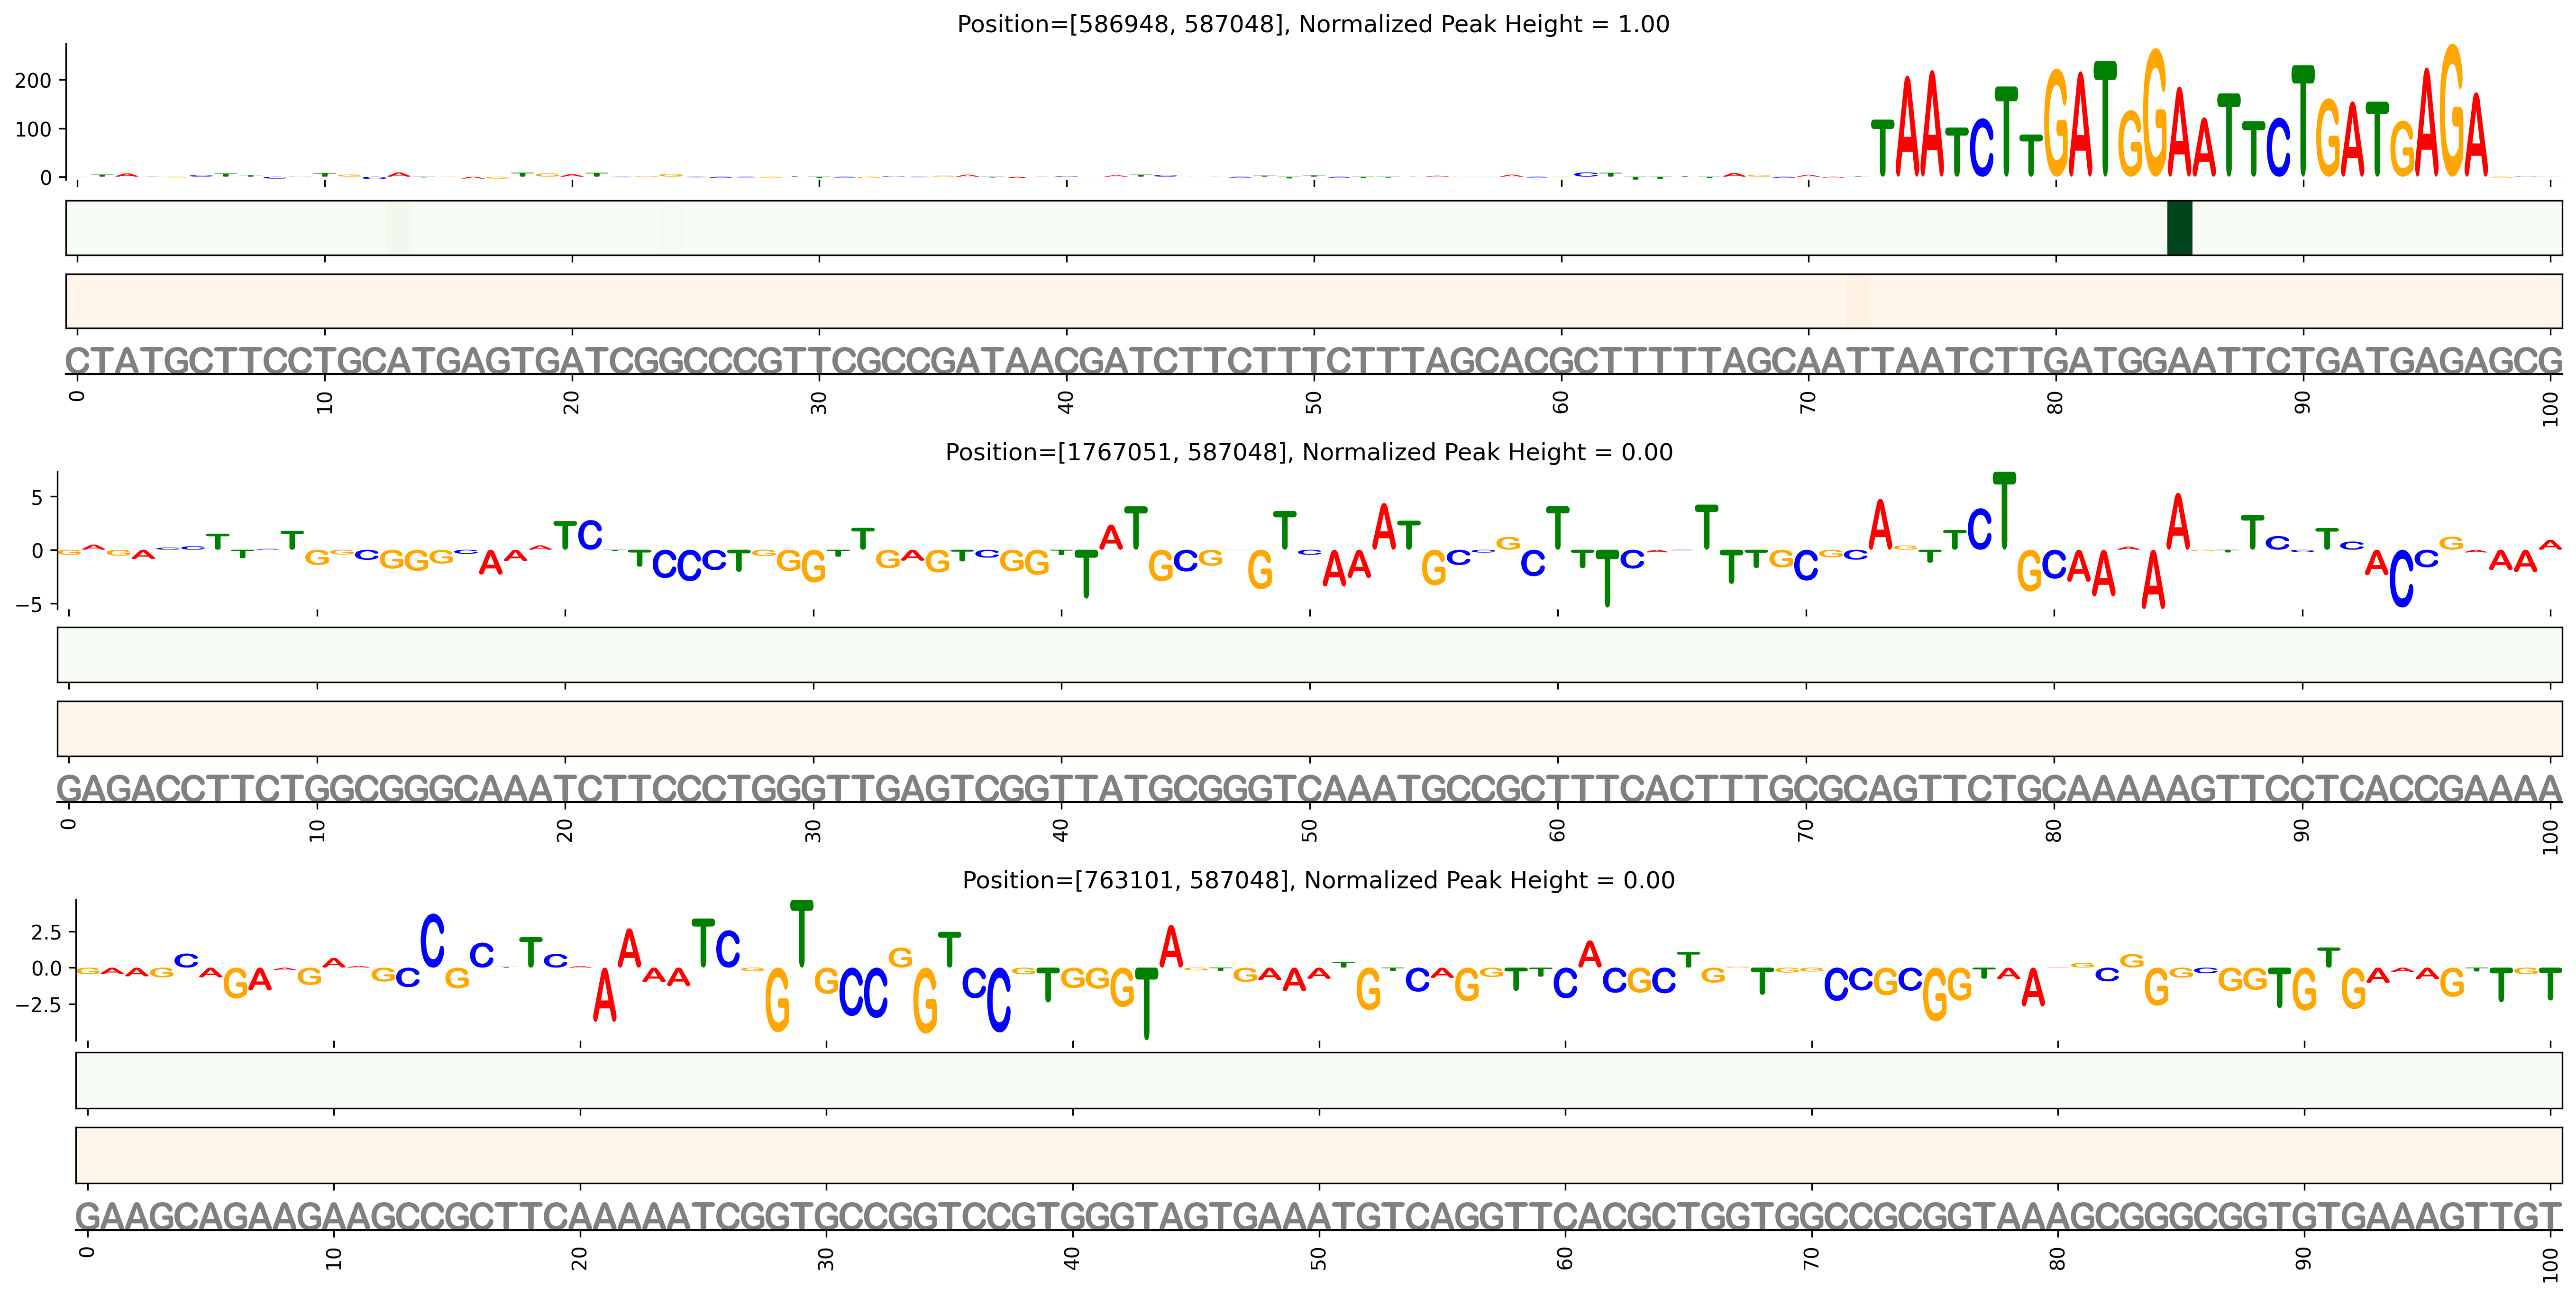Click the sequence text starting GAGACCTTCT
The height and width of the screenshot is (1296, 2576).
1309,789
